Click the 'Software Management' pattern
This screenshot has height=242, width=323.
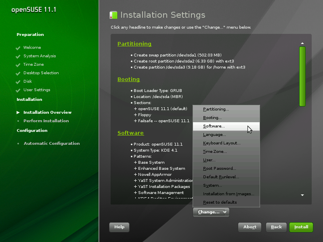[x=161, y=193]
